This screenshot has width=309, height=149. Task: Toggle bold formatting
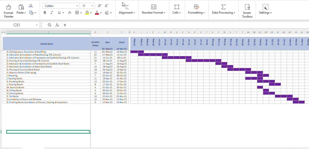pyautogui.click(x=45, y=13)
